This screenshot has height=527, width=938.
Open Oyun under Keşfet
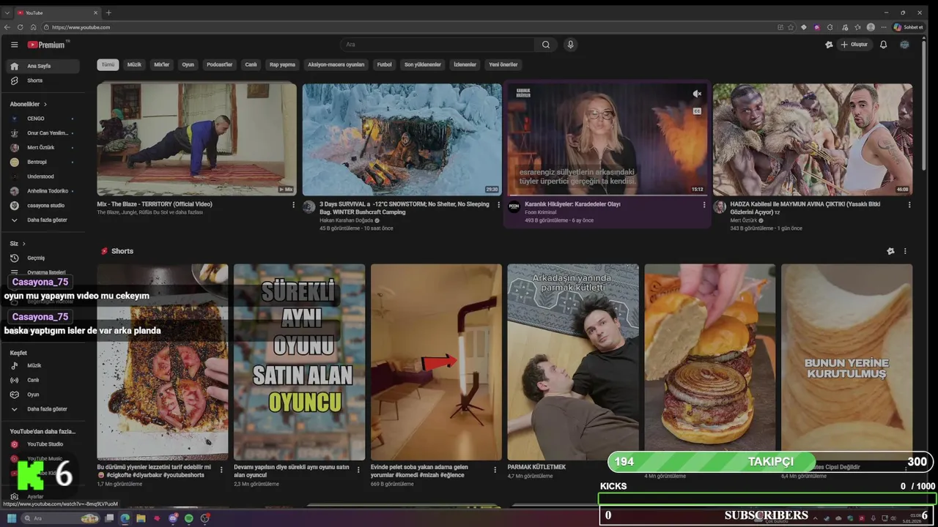point(43,395)
